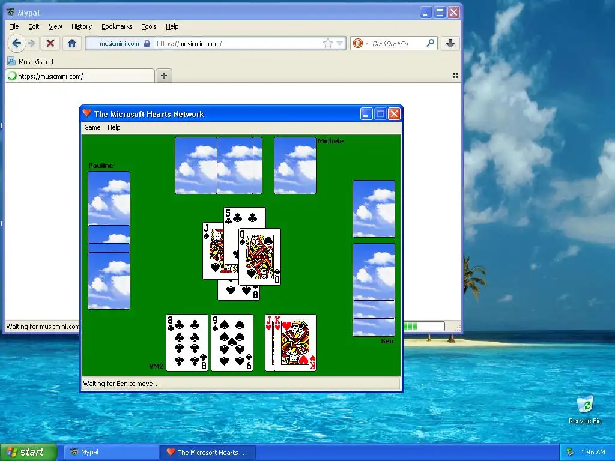Click the page loading progress bar
The image size is (615, 461).
point(424,326)
